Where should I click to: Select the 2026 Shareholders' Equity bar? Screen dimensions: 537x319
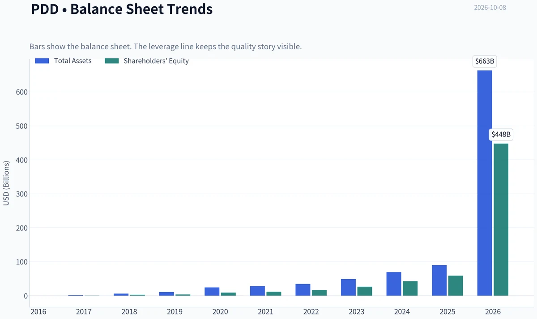[501, 220]
